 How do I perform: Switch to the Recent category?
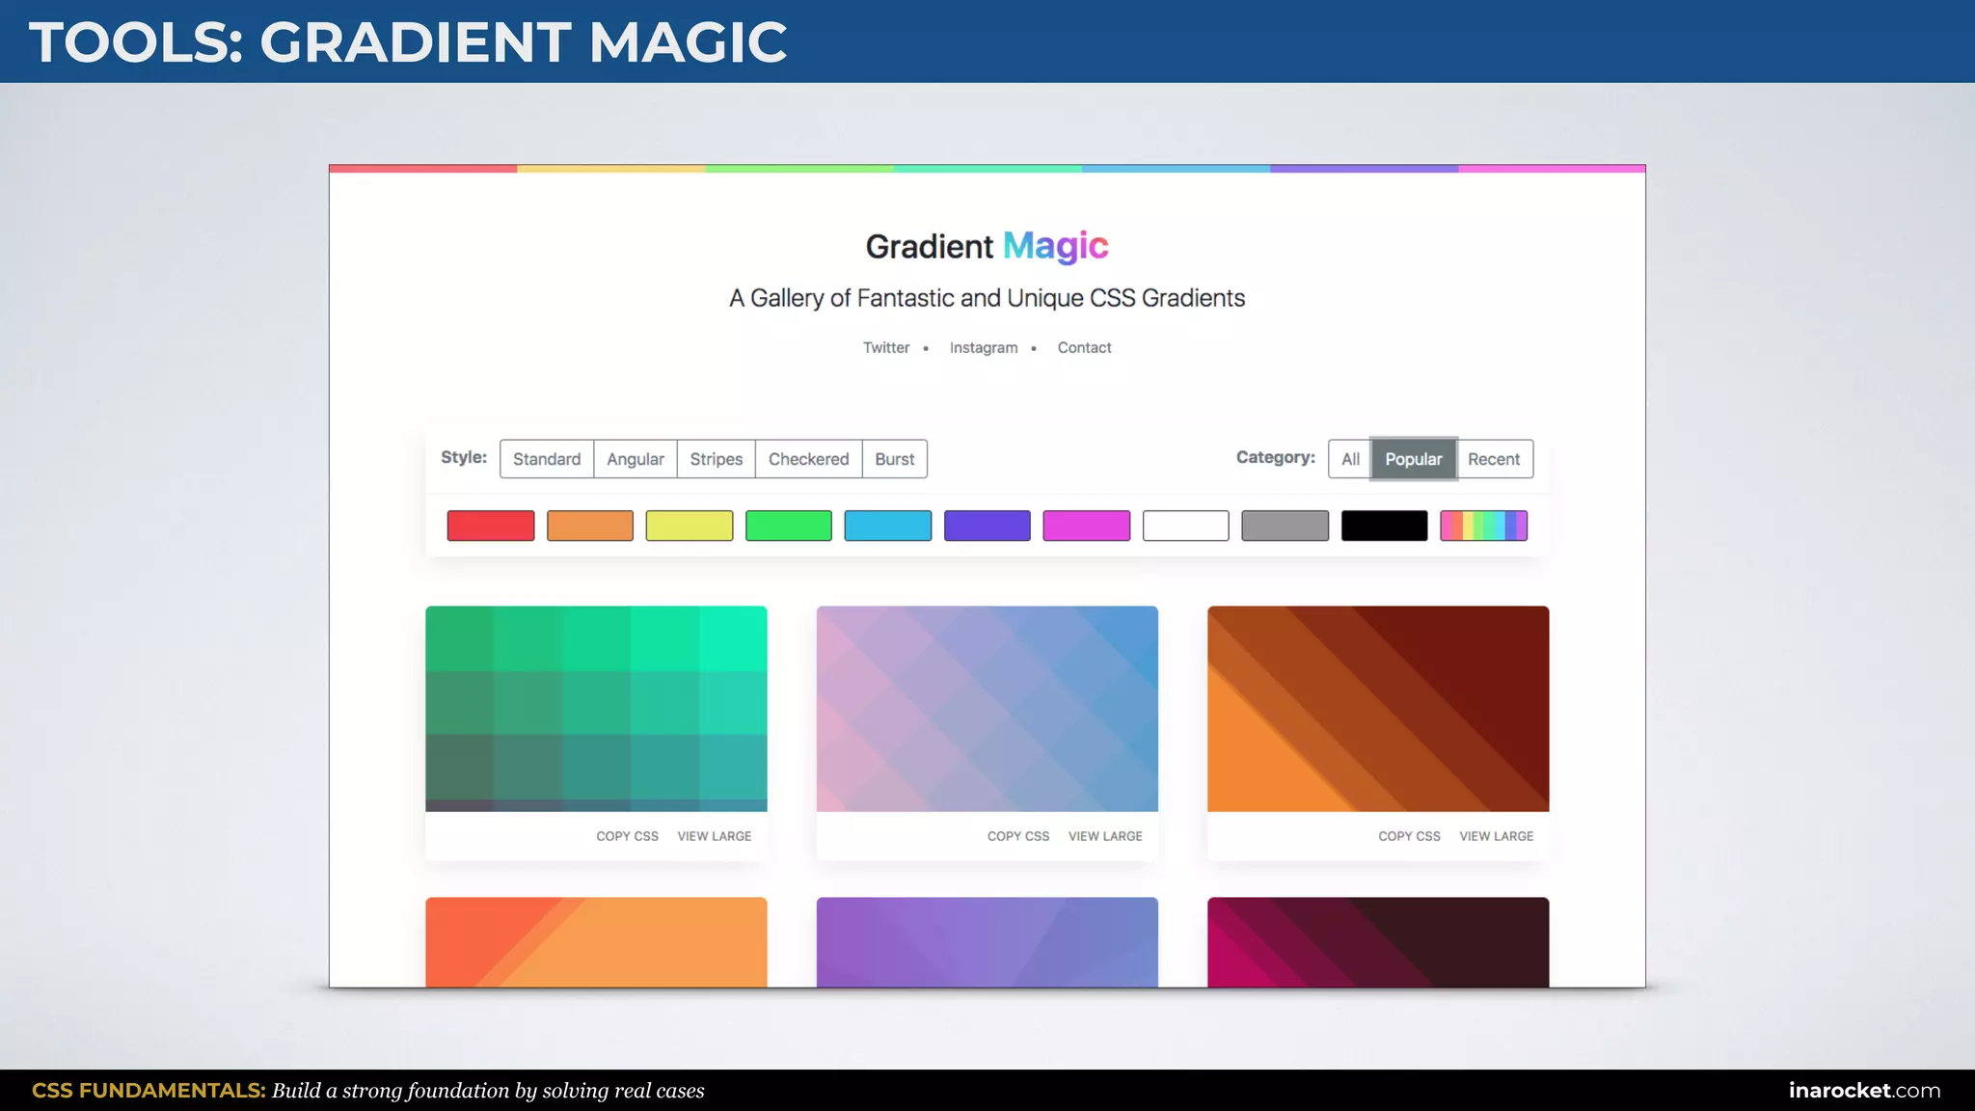click(x=1493, y=459)
